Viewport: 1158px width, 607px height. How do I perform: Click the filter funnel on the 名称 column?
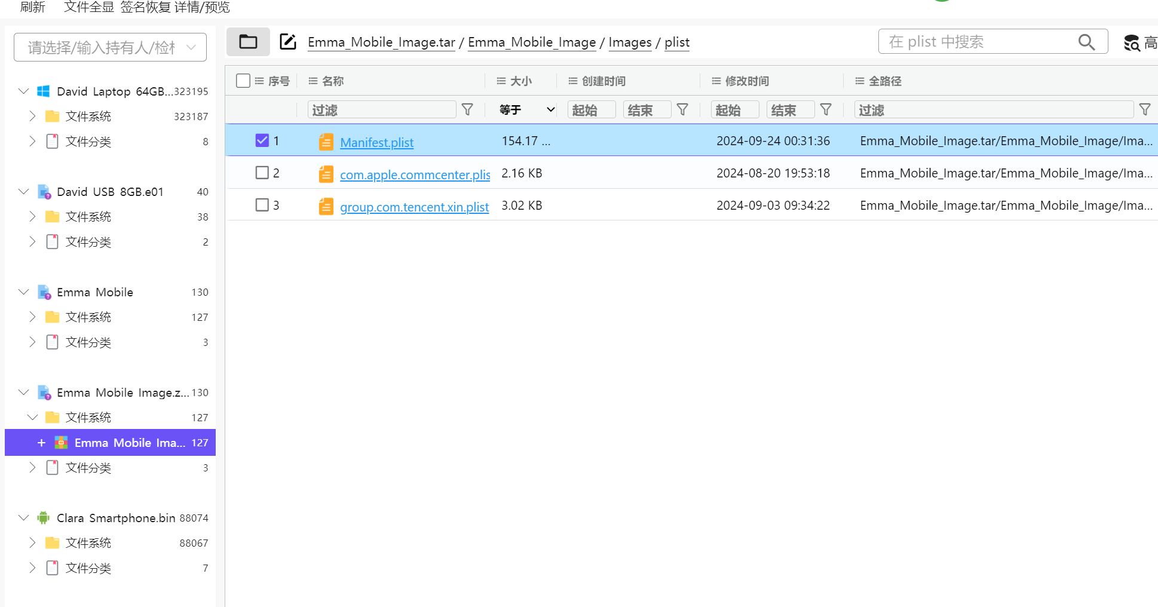(x=467, y=109)
